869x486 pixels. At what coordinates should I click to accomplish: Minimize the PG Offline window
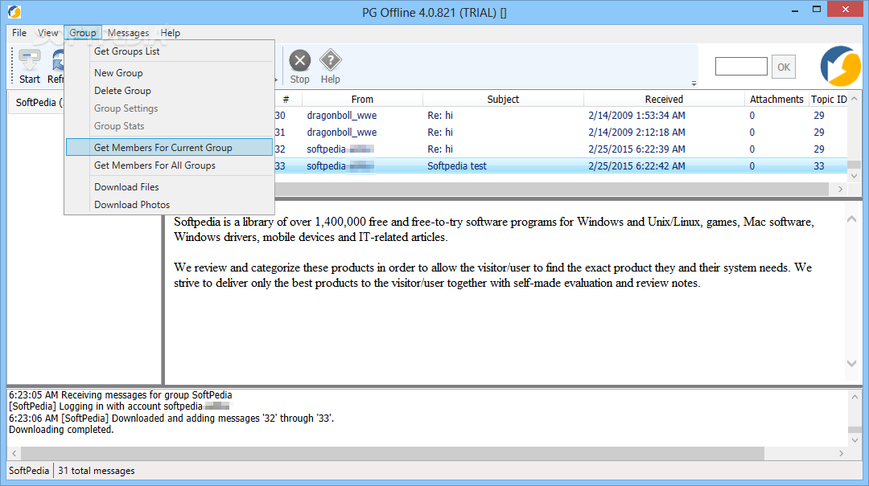(x=794, y=10)
